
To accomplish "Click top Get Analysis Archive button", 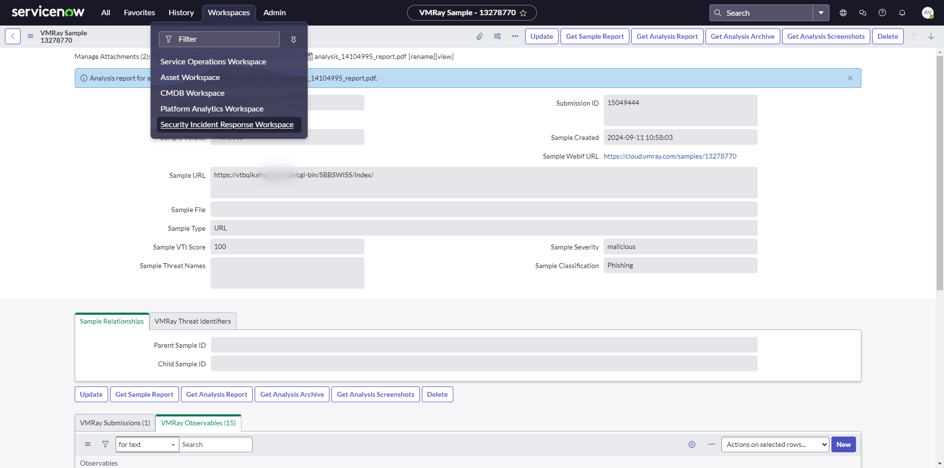I will [742, 36].
